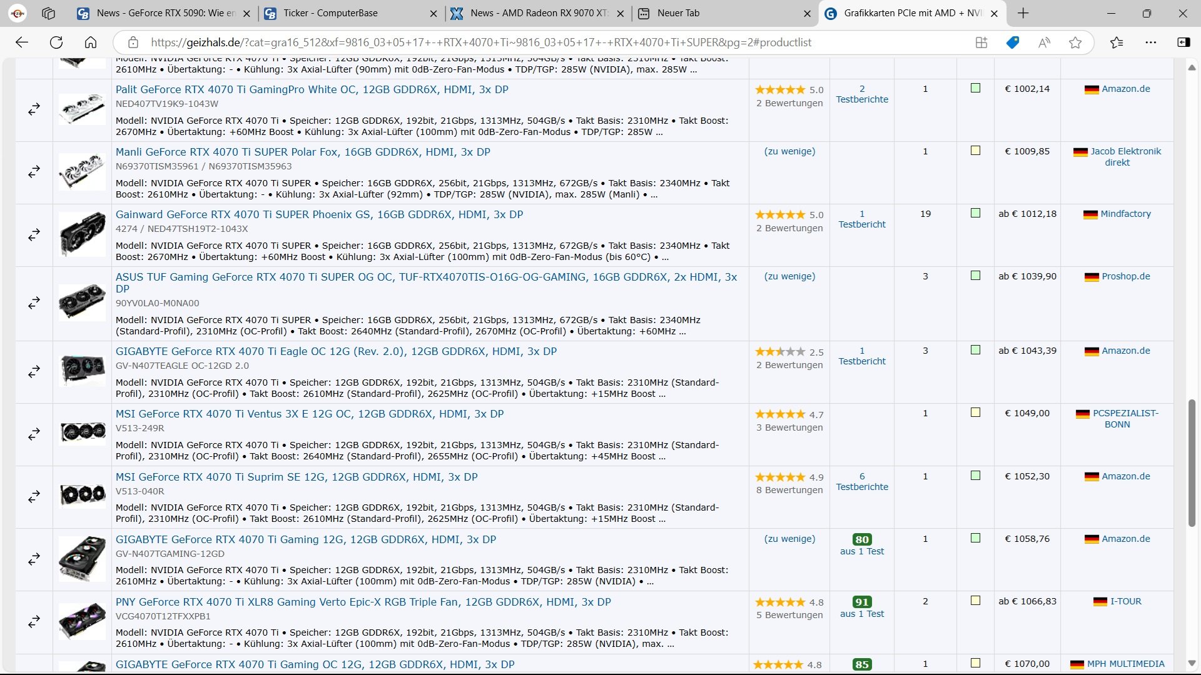Click the page vertical scrollbar thumb
This screenshot has height=675, width=1201.
pos(1192,462)
